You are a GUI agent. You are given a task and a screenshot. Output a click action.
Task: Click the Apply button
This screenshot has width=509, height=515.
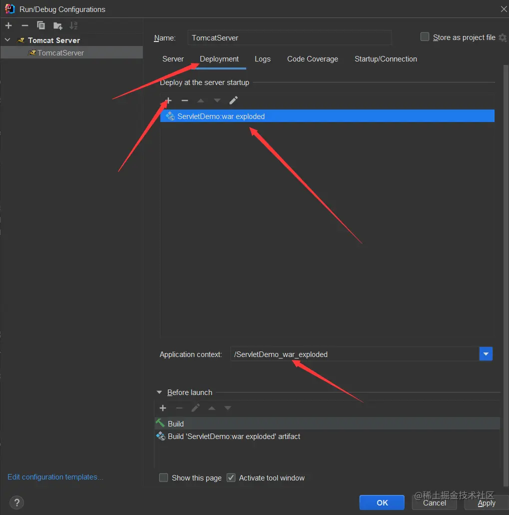click(x=487, y=503)
